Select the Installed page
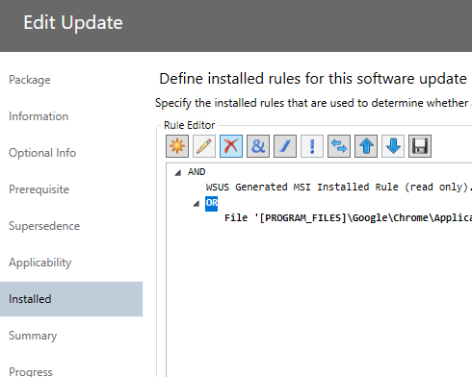472x377 pixels. click(x=71, y=299)
